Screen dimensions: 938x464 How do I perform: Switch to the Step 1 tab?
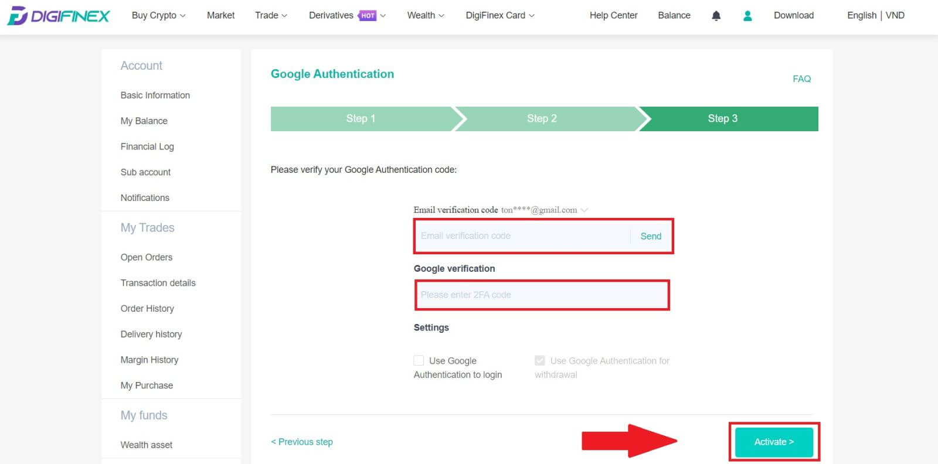tap(361, 118)
